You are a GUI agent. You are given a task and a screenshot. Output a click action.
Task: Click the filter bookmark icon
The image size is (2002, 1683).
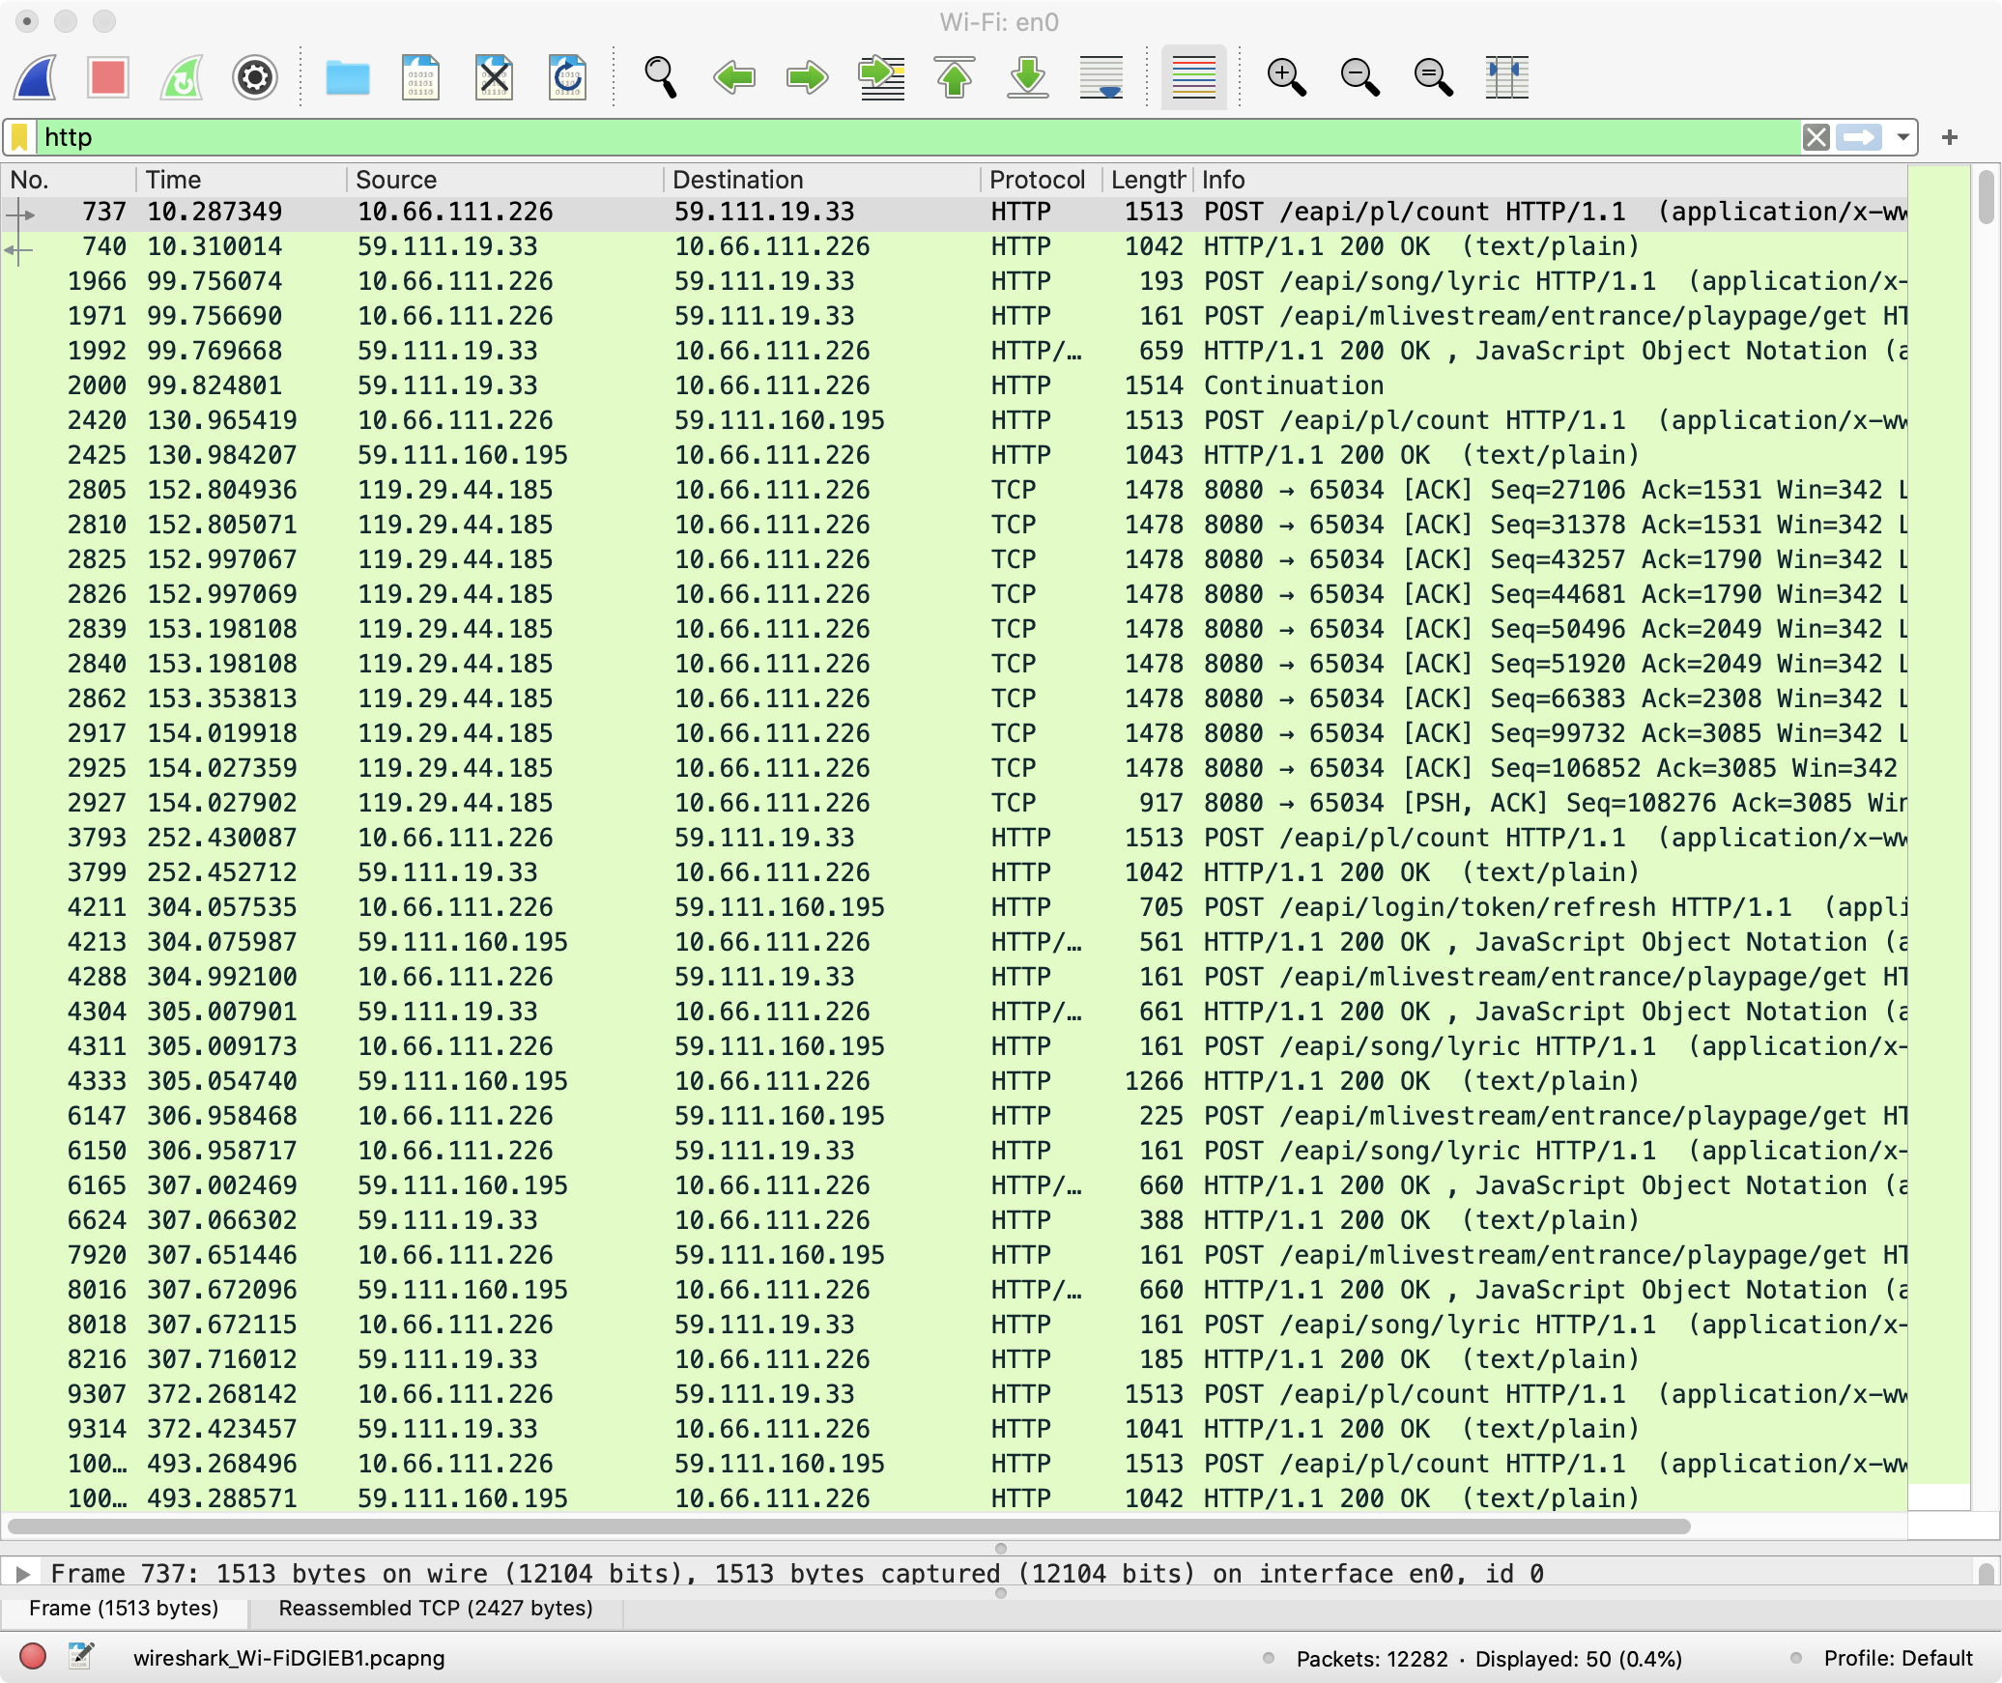click(x=19, y=137)
